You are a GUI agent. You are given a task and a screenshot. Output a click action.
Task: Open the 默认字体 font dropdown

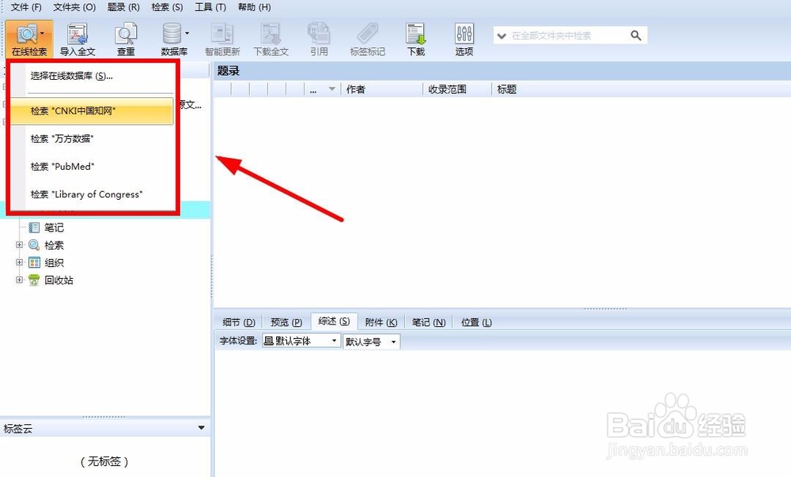coord(334,341)
